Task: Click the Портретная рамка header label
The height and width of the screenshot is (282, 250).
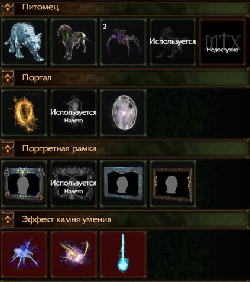Action: click(59, 148)
